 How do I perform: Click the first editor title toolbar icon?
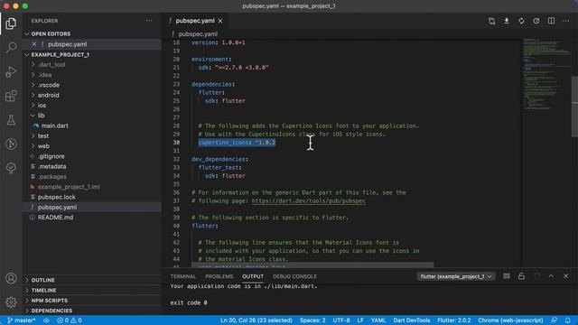pos(491,21)
